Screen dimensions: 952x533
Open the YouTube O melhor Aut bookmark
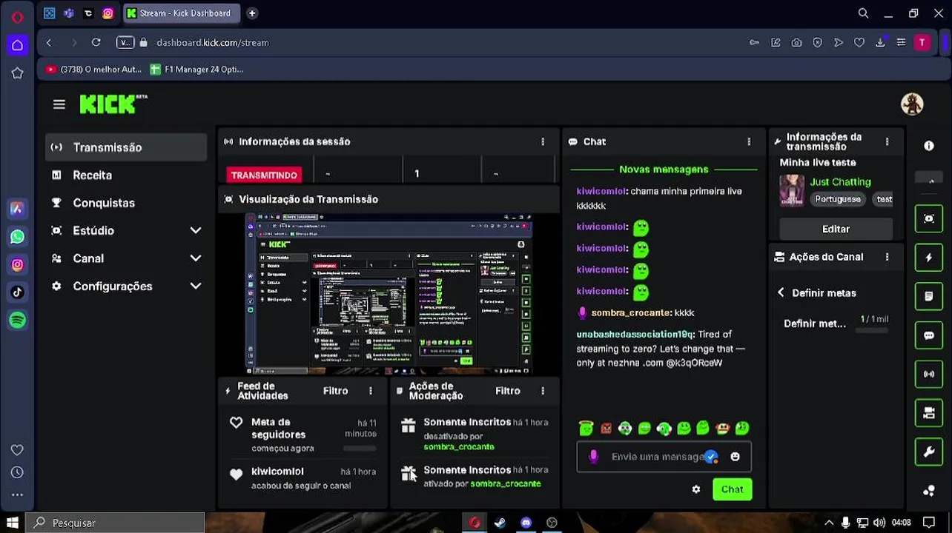click(x=93, y=70)
